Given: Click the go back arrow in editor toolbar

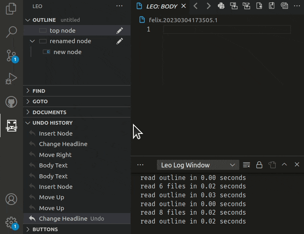Looking at the screenshot, I should (x=196, y=6).
